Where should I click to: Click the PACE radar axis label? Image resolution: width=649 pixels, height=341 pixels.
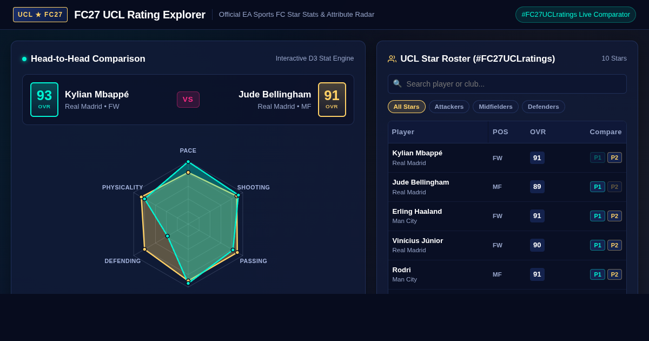click(x=188, y=150)
